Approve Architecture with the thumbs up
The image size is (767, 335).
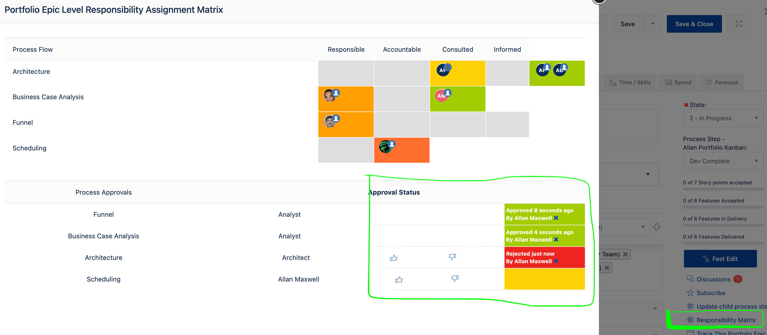click(394, 257)
